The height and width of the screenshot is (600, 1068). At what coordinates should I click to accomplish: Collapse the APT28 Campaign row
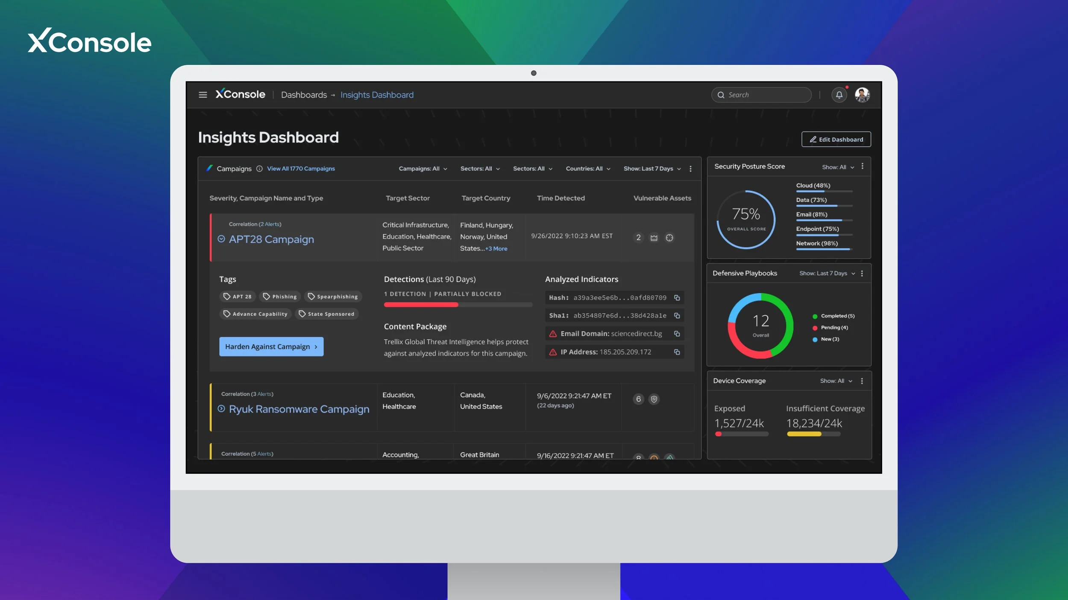coord(221,239)
